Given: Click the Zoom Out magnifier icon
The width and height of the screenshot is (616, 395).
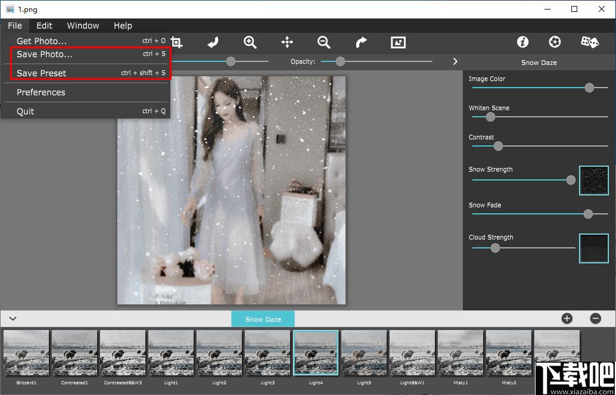Looking at the screenshot, I should pos(323,42).
